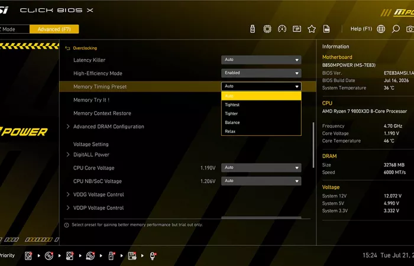This screenshot has height=266, width=414.
Task: Click the B850MPOWER (MS-7E83) model text
Action: point(349,65)
